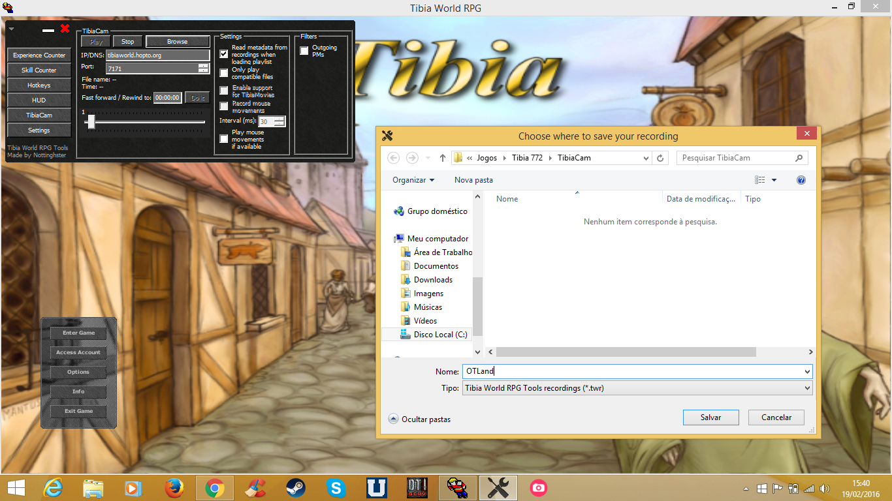This screenshot has height=501, width=892.
Task: Click the TibiaCam playback speed slider
Action: (x=91, y=122)
